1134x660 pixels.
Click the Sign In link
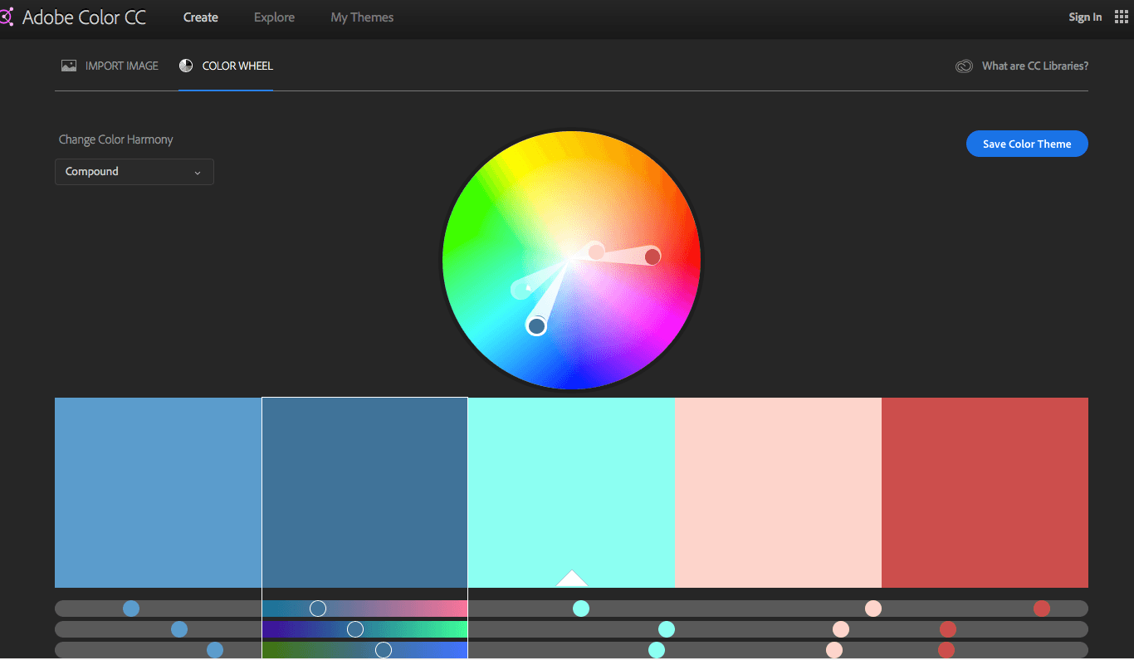1085,17
